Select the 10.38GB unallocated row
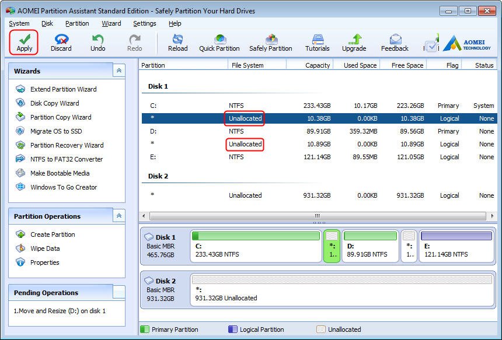This screenshot has height=340, width=502. [319, 118]
